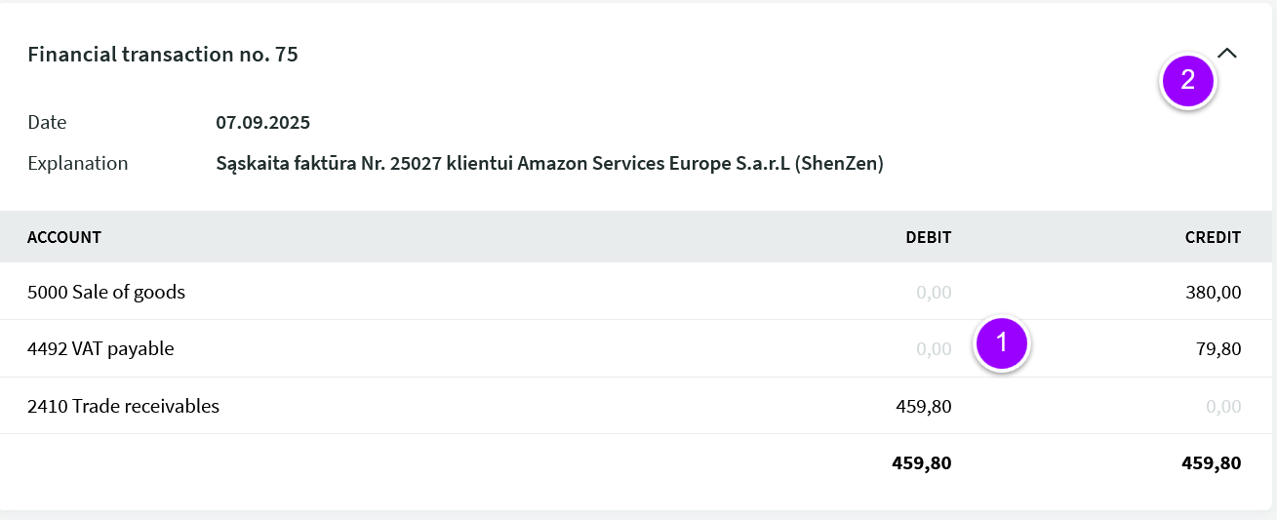
Task: Select the 2410 Trade receivables account row
Action: tap(636, 406)
